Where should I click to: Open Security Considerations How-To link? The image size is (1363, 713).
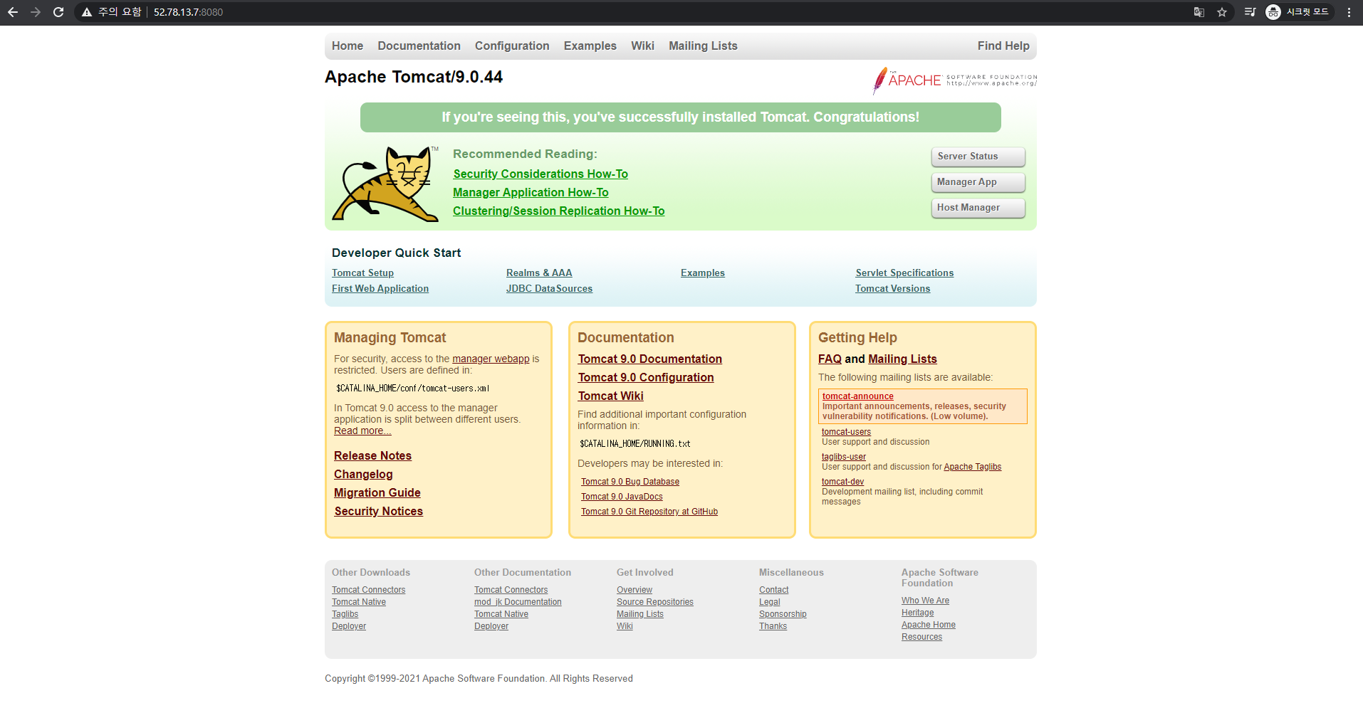coord(540,174)
